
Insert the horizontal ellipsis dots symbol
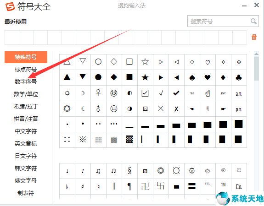114,124
